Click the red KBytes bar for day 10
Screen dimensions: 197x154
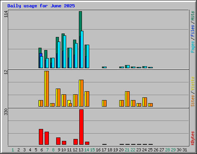(64, 143)
